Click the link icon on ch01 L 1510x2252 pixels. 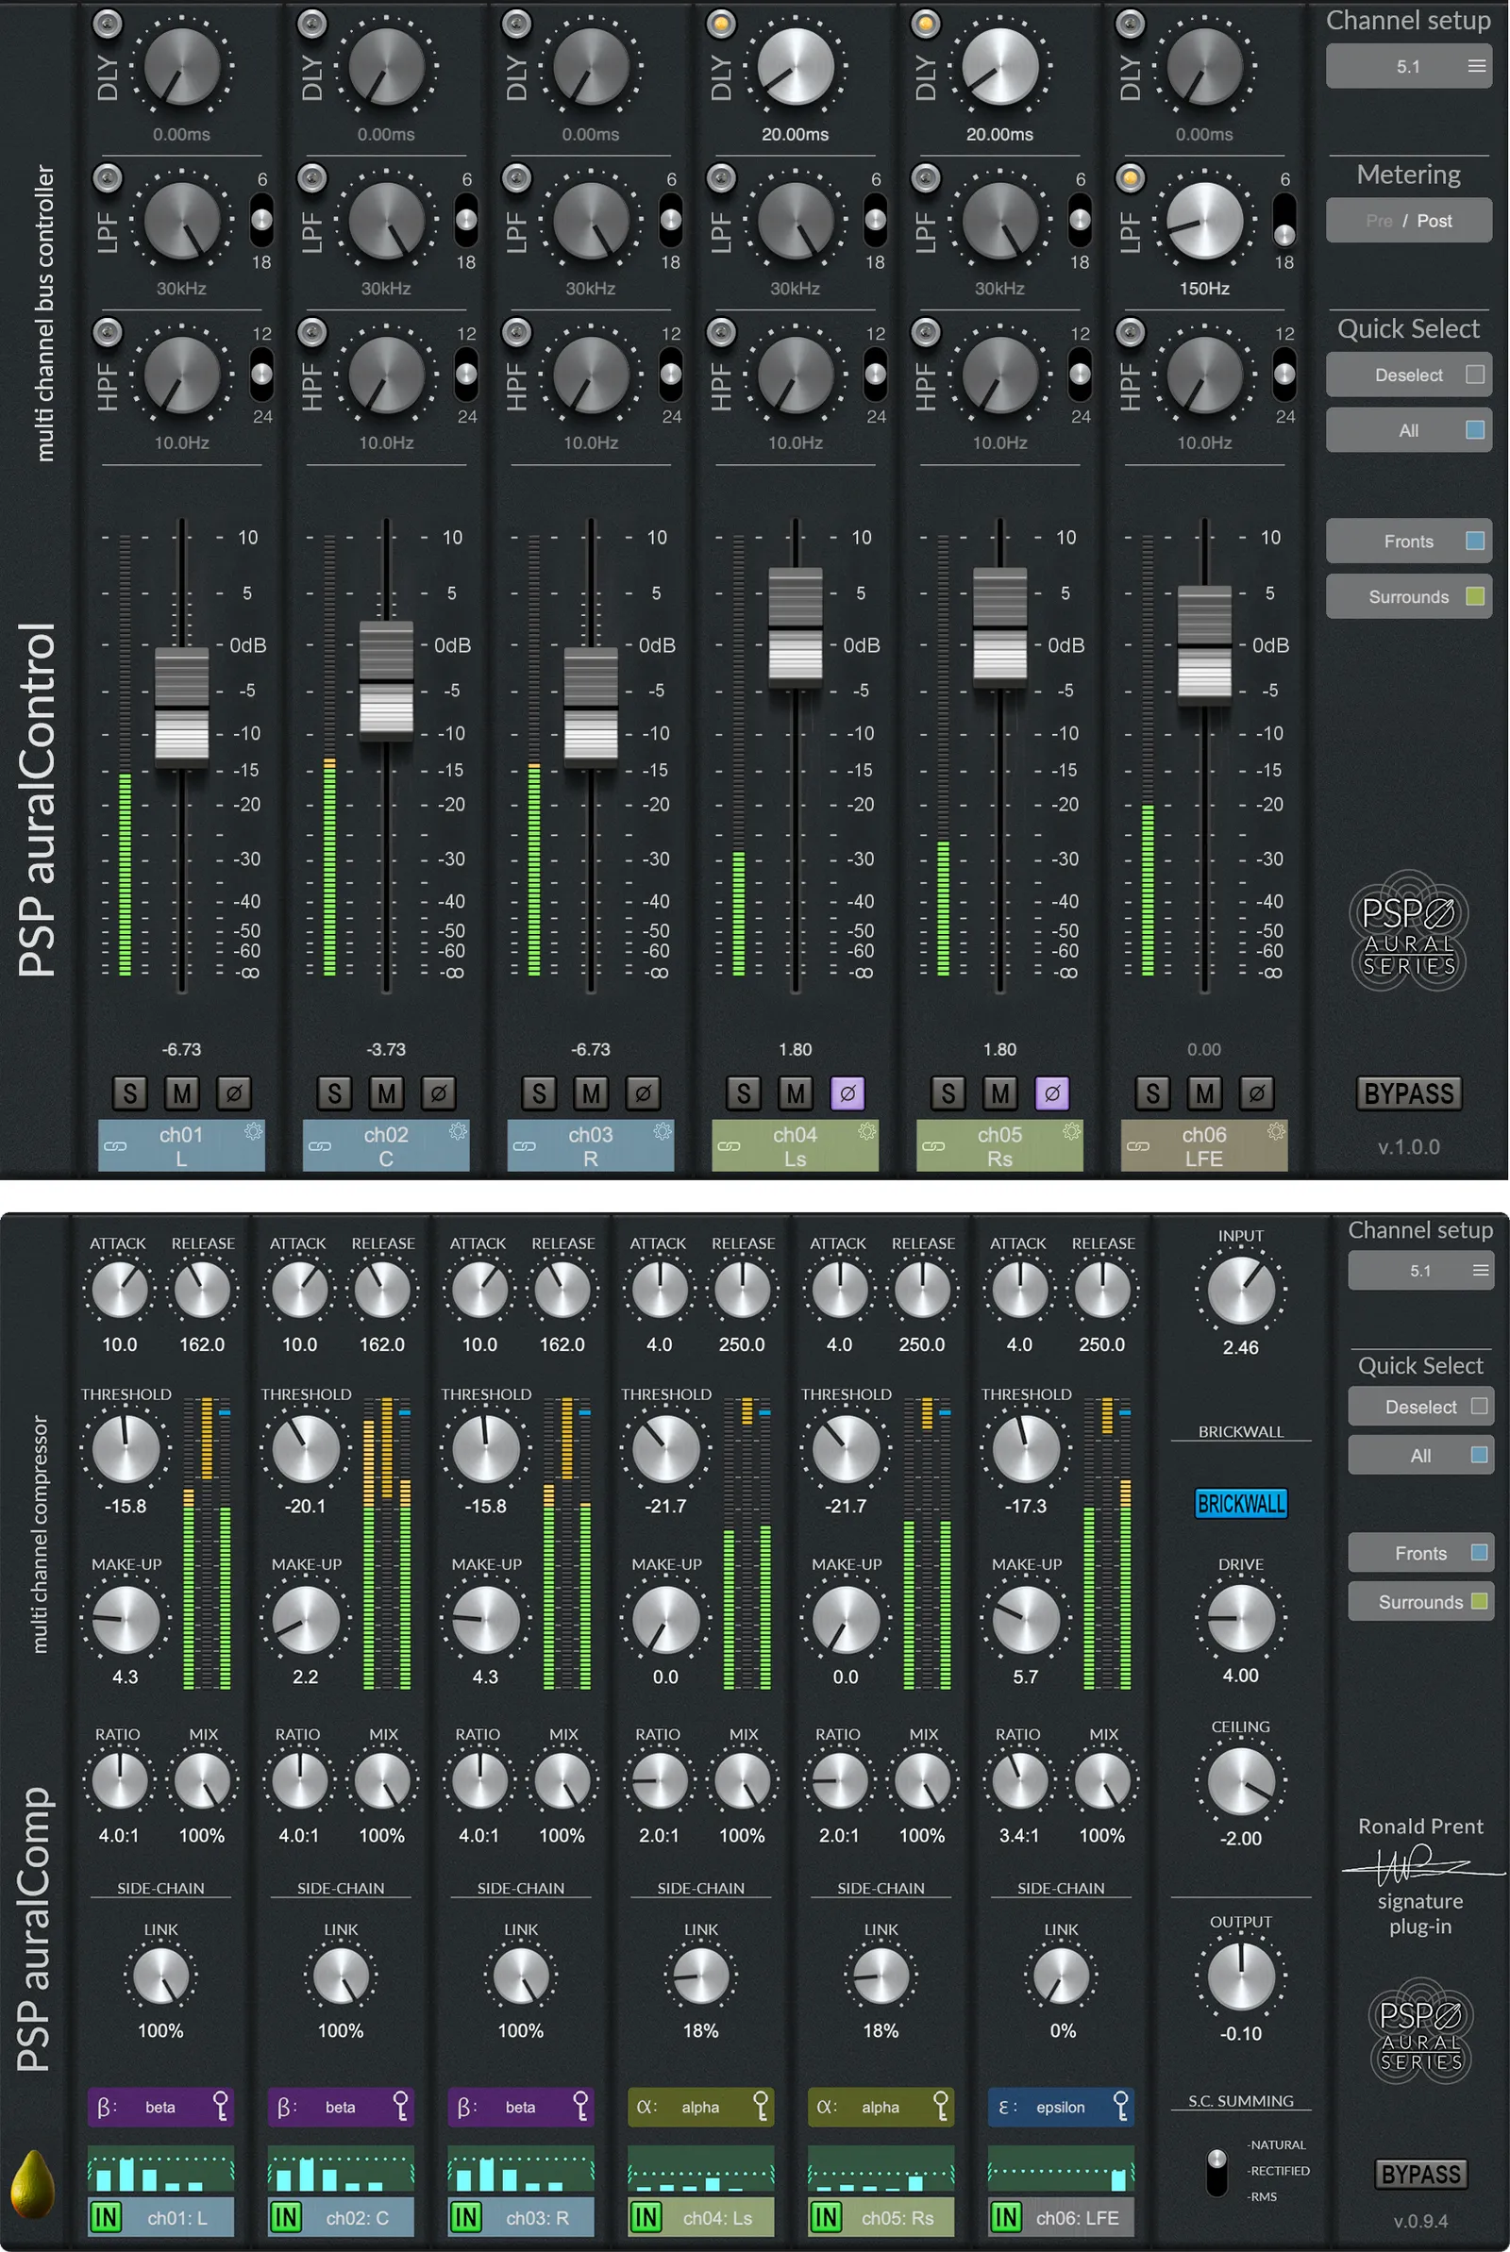click(115, 1146)
